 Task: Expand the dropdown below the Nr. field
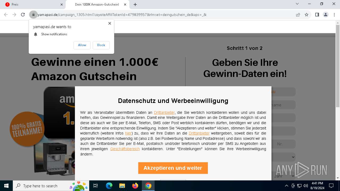pos(283,157)
